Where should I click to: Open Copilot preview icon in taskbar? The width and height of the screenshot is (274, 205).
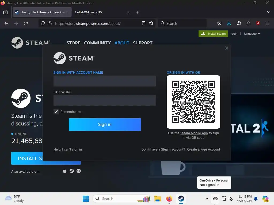coord(265,199)
